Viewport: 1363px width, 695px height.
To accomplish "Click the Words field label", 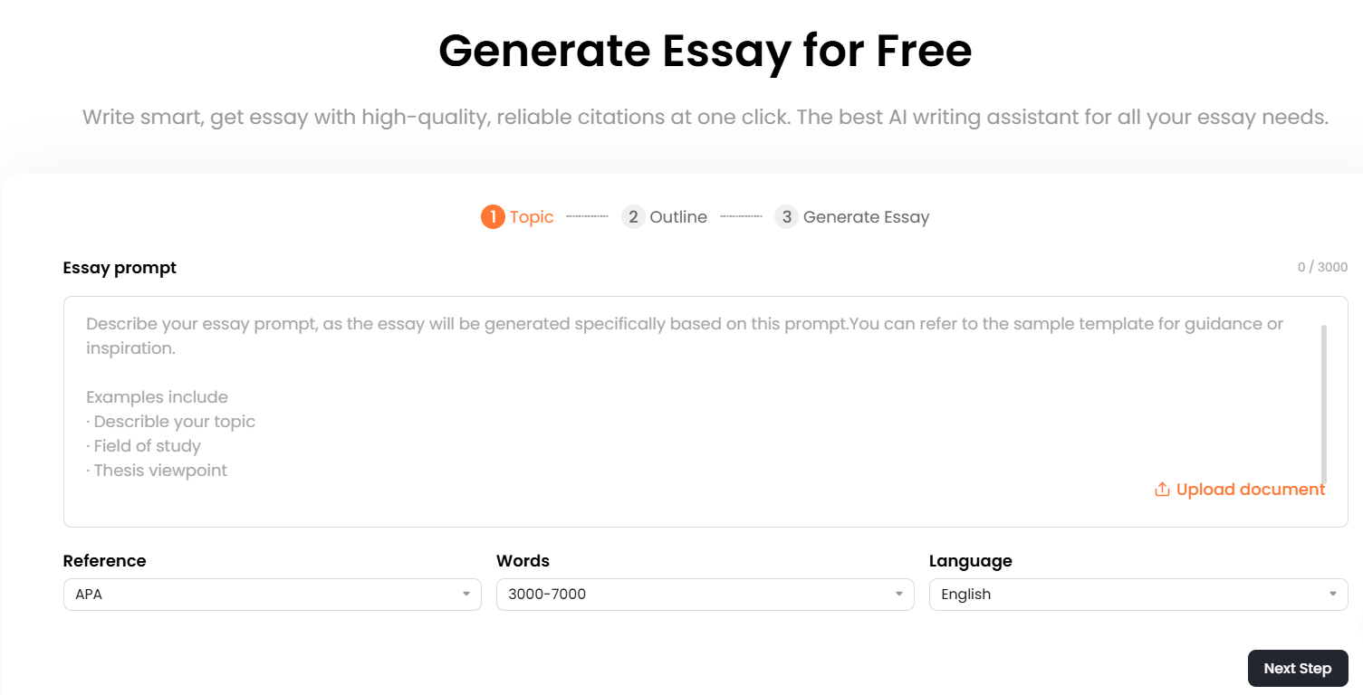I will click(523, 561).
